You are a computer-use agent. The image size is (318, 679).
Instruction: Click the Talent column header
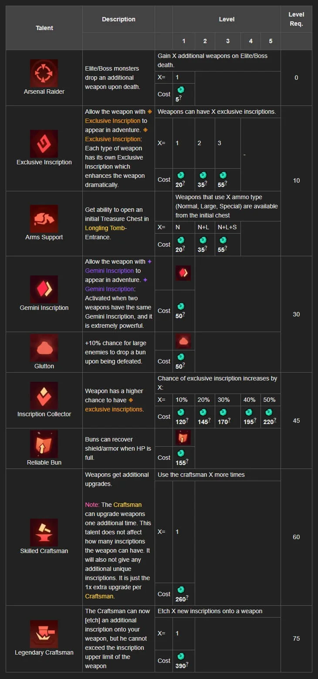tap(44, 28)
